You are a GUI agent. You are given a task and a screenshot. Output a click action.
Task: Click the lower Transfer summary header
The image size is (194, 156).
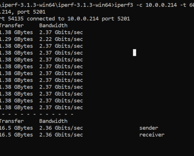[x=12, y=121]
